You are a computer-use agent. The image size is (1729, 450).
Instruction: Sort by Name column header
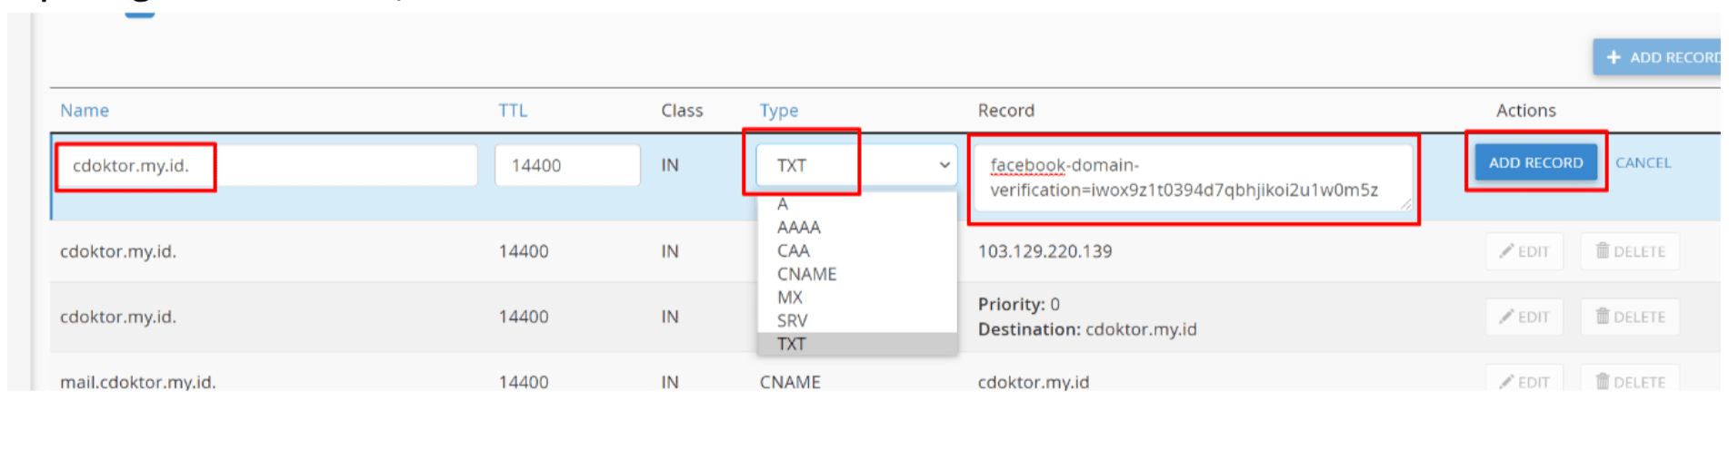(x=85, y=111)
